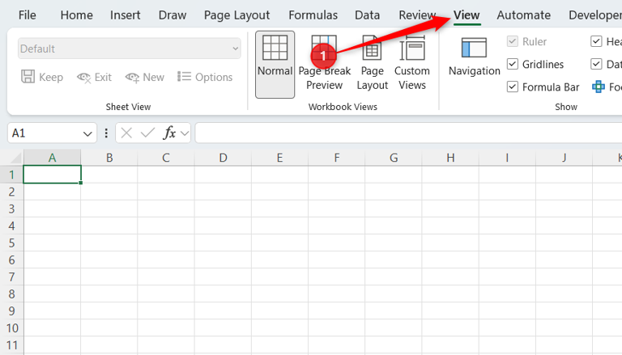The width and height of the screenshot is (622, 355).
Task: Select row 6 header
Action: coord(11,260)
